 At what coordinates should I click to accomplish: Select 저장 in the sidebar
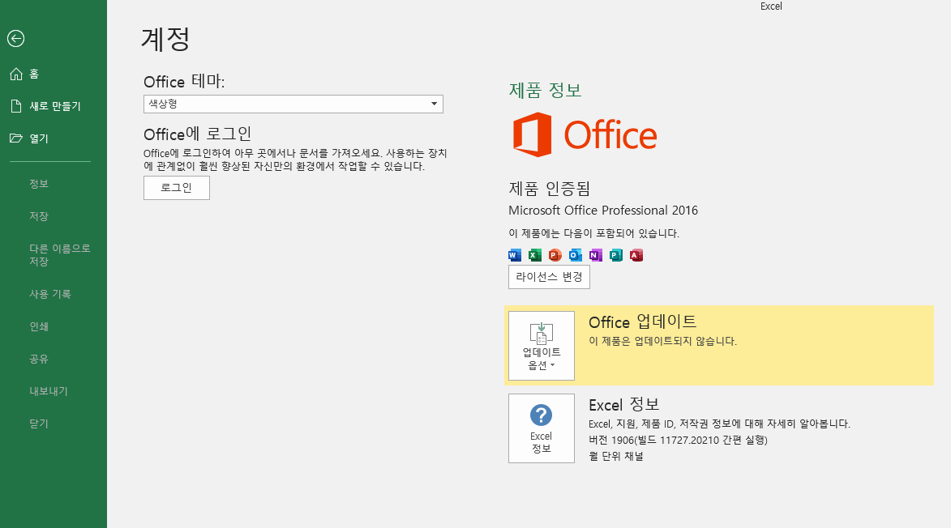point(39,216)
